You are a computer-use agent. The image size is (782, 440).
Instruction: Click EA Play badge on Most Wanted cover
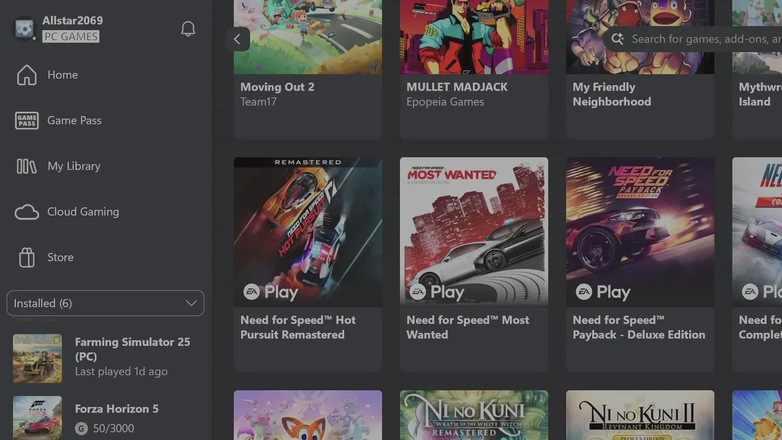(x=437, y=292)
